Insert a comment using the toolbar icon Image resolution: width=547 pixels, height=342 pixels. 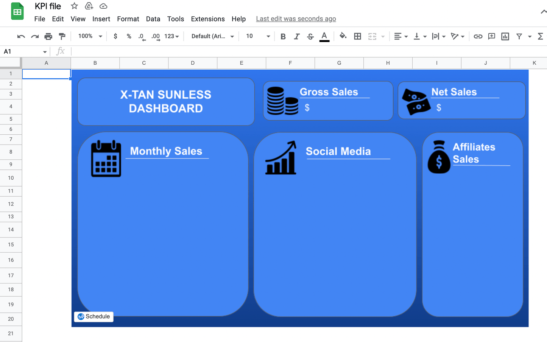pyautogui.click(x=491, y=36)
